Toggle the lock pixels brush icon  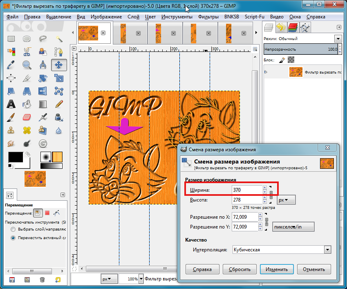click(x=282, y=60)
